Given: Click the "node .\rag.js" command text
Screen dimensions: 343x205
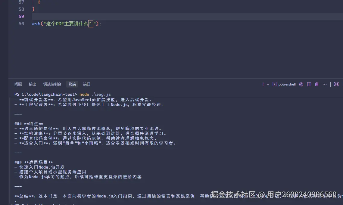Looking at the screenshot, I should [95, 94].
